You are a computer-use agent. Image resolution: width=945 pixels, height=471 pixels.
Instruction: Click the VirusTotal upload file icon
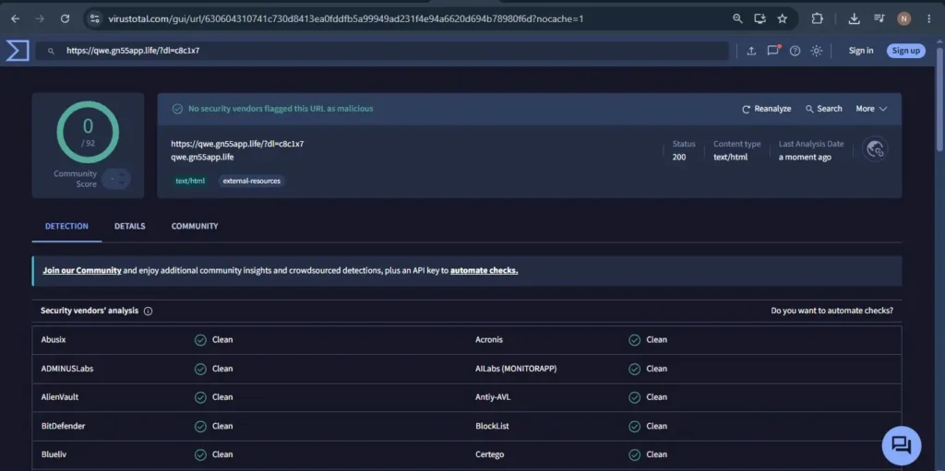751,51
